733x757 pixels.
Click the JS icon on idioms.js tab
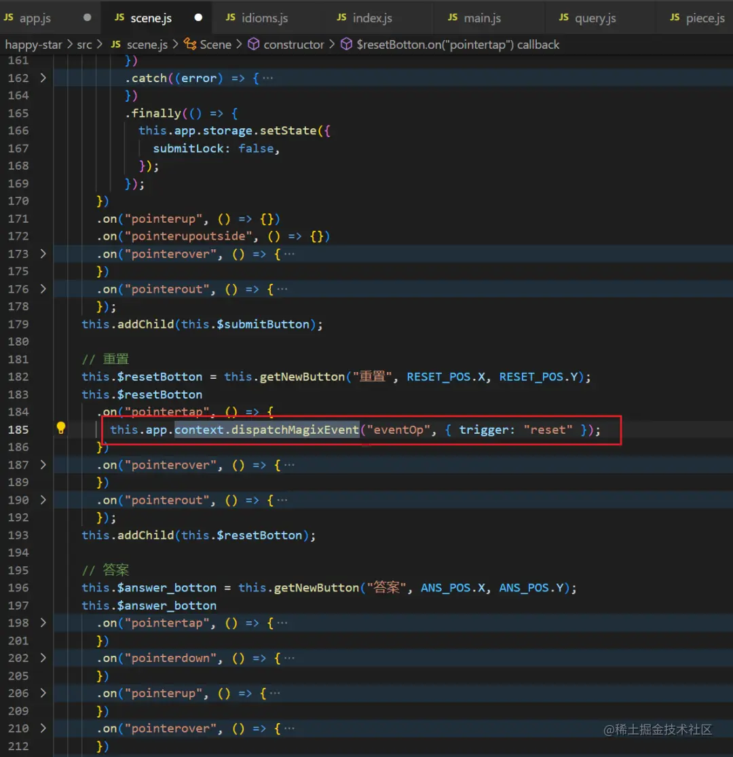[231, 18]
